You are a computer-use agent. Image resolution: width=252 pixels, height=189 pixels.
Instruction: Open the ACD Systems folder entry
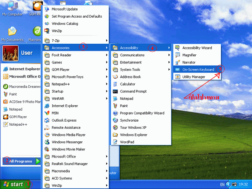tap(76, 178)
